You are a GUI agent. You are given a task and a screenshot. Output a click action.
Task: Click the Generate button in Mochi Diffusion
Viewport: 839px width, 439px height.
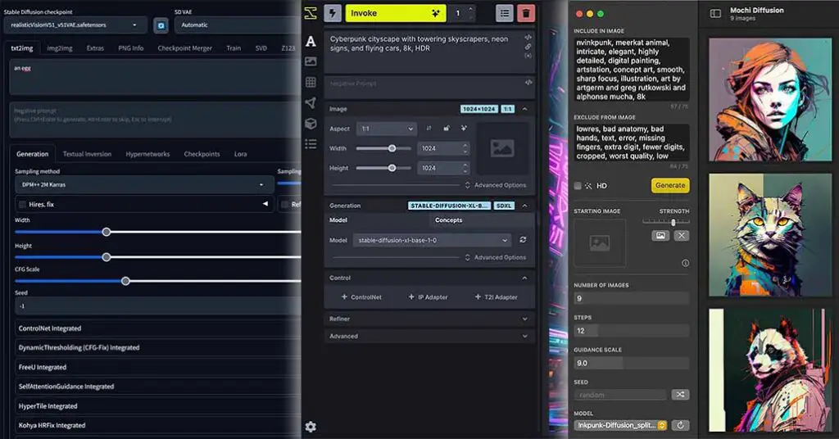670,185
